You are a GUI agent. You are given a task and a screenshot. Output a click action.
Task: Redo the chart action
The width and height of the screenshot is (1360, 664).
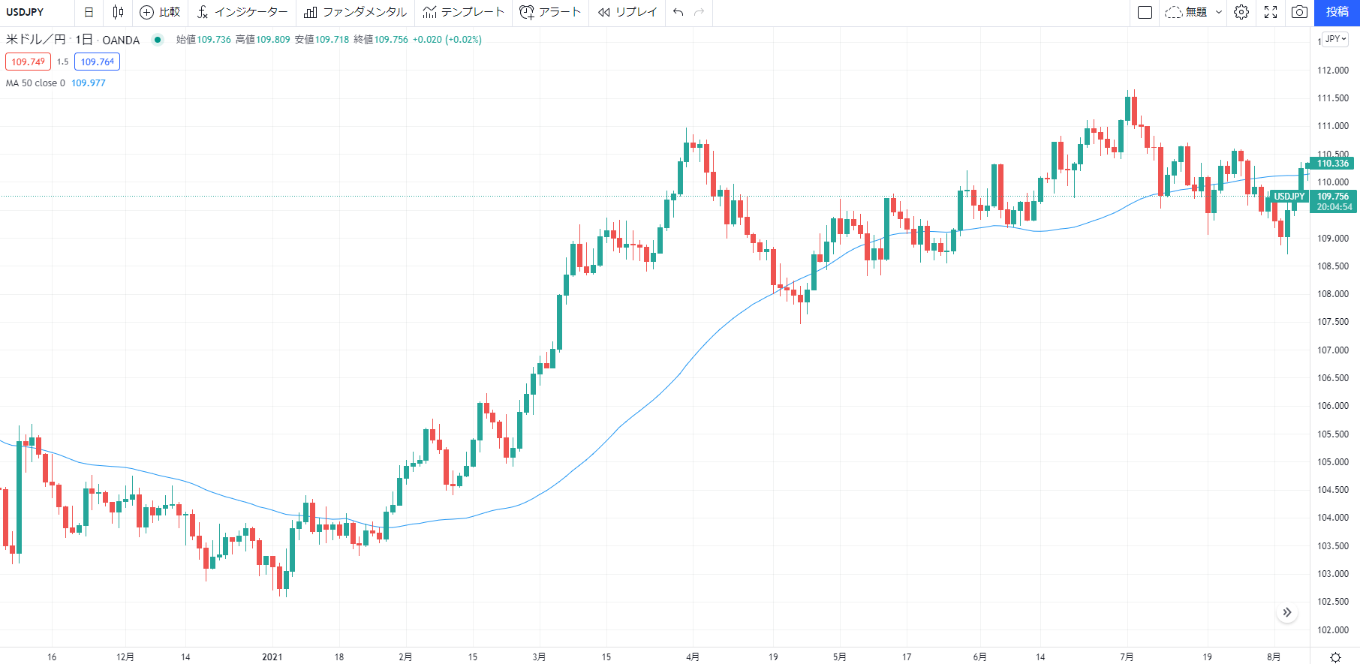[700, 12]
